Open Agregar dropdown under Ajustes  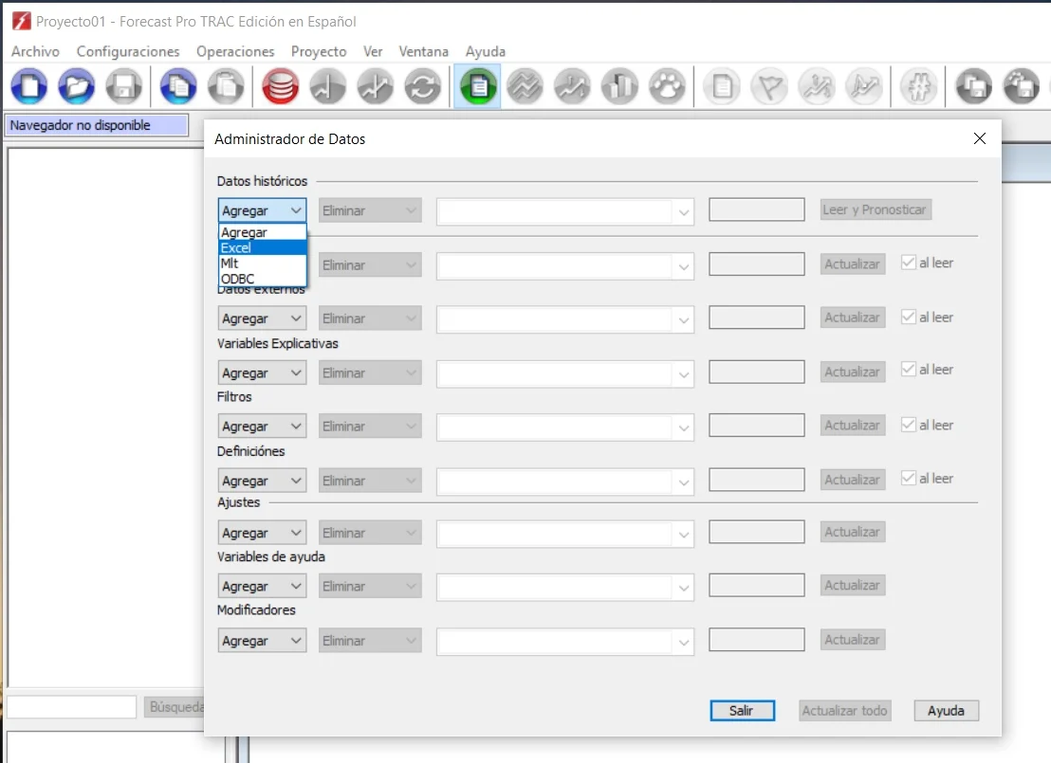[x=262, y=533]
